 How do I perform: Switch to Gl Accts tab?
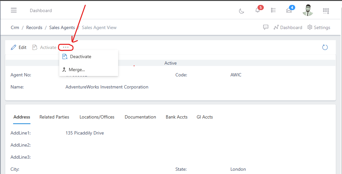coord(205,117)
